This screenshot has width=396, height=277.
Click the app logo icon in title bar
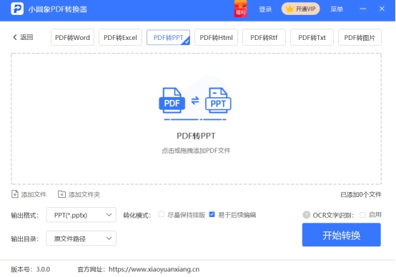click(17, 9)
